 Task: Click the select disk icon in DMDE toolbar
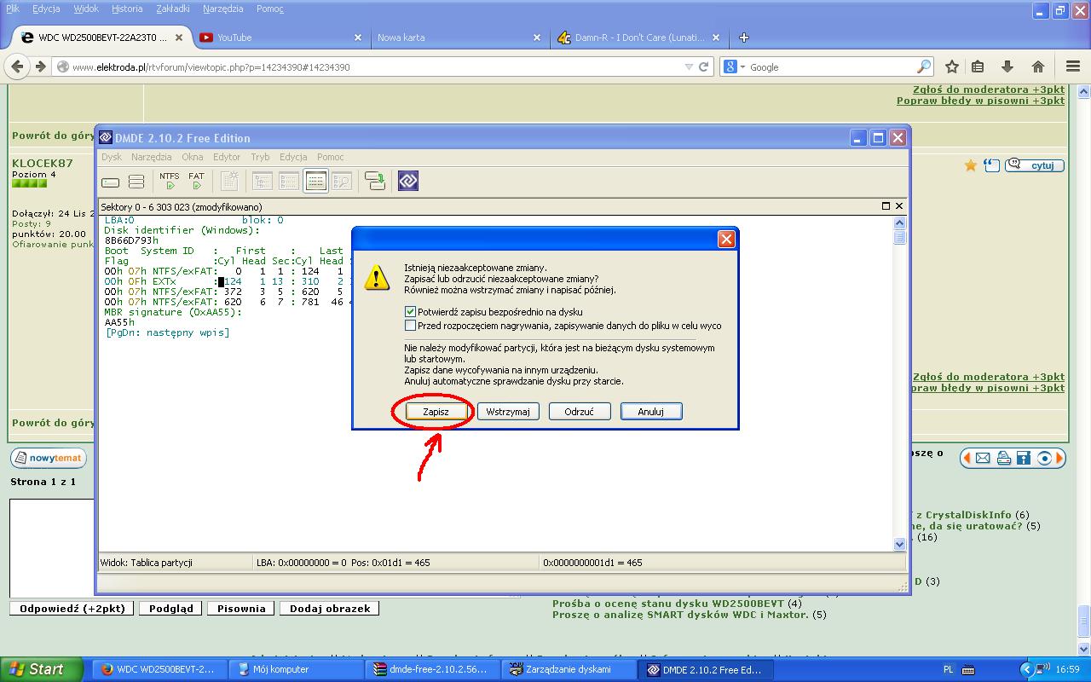110,182
